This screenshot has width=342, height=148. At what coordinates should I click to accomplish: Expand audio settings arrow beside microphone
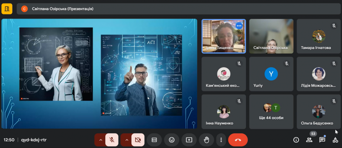pos(101,140)
